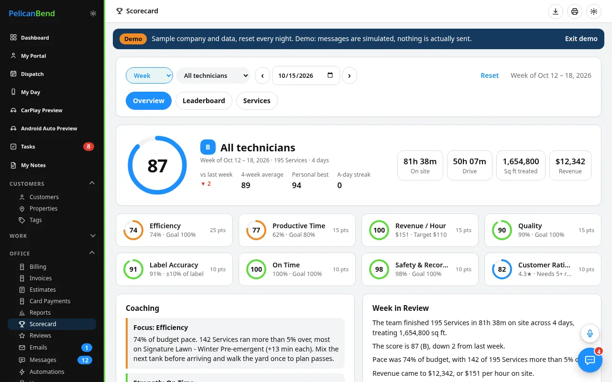Open the Week period dropdown

[149, 75]
